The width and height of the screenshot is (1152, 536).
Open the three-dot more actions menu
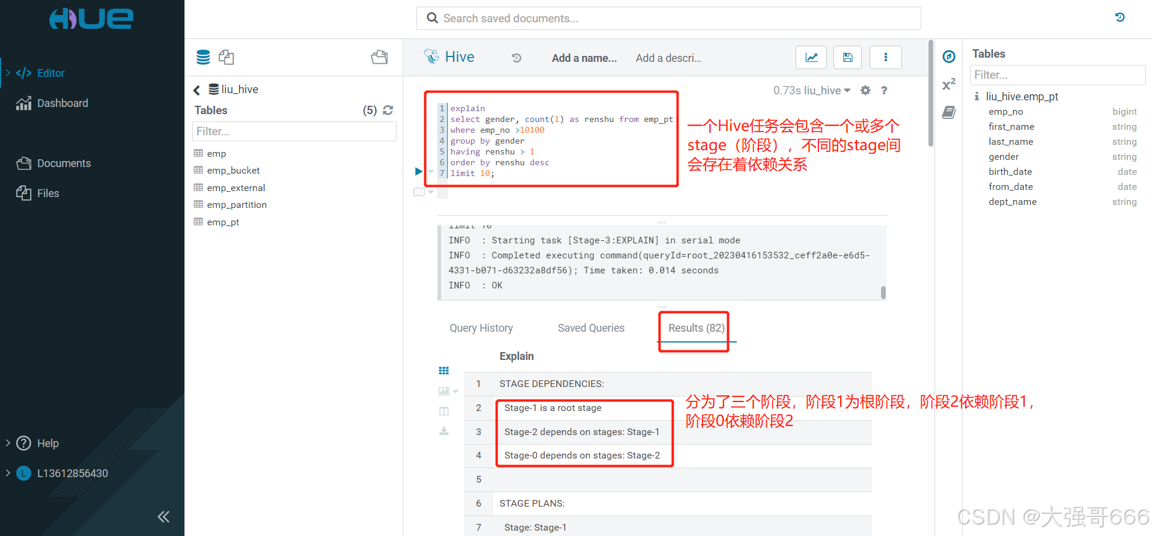click(x=886, y=58)
